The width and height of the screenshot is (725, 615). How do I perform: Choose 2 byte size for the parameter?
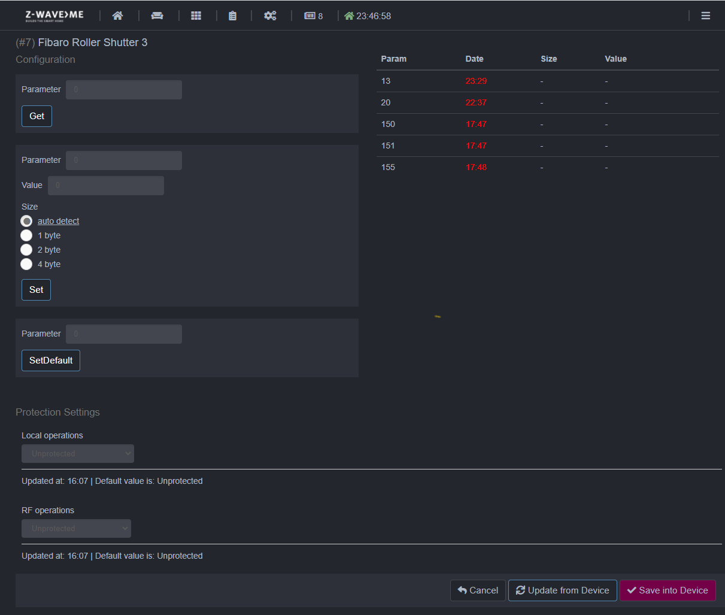click(x=26, y=250)
